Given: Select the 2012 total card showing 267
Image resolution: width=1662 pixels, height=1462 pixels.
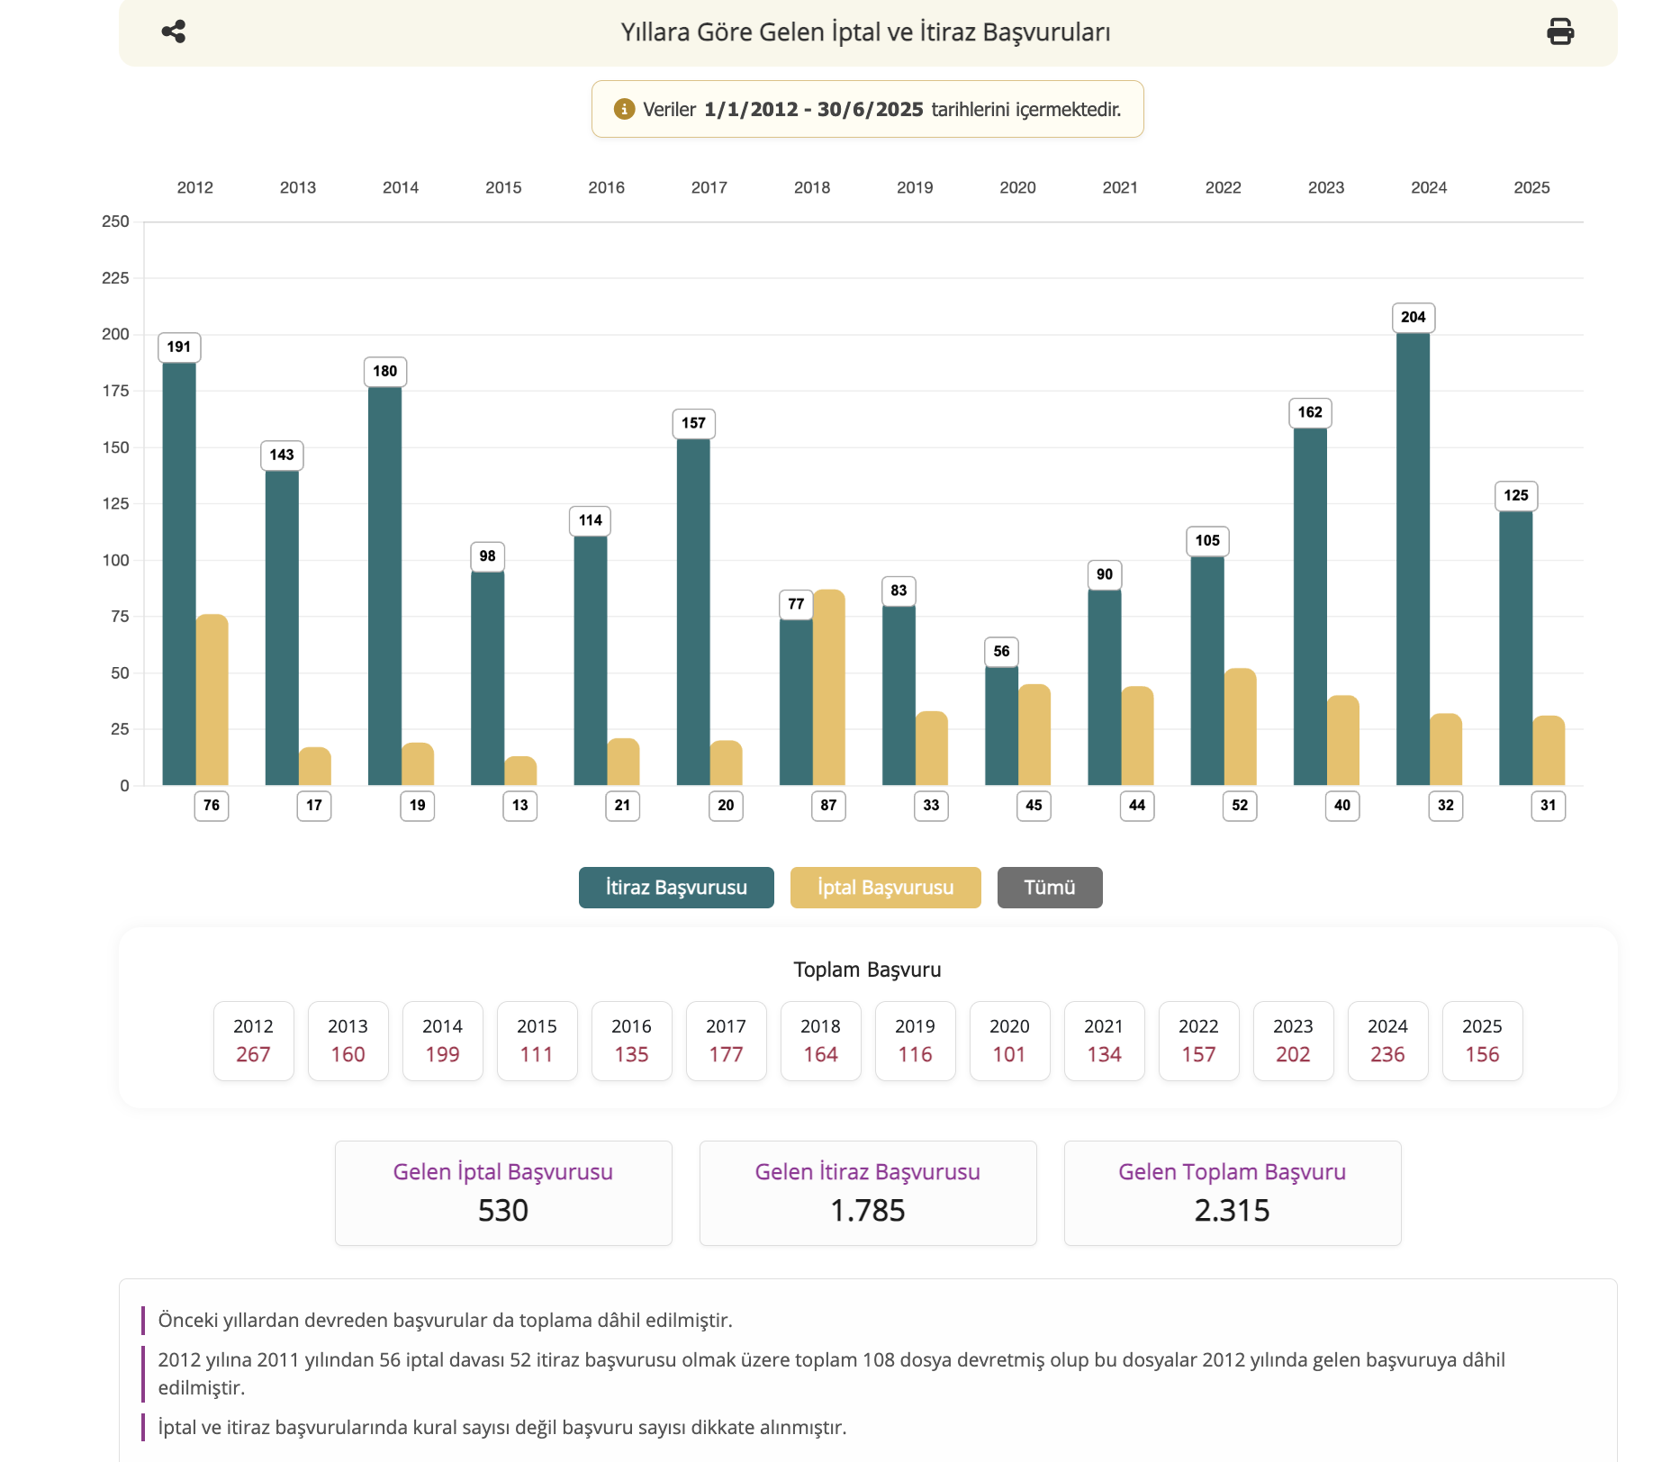Looking at the screenshot, I should pos(253,1041).
